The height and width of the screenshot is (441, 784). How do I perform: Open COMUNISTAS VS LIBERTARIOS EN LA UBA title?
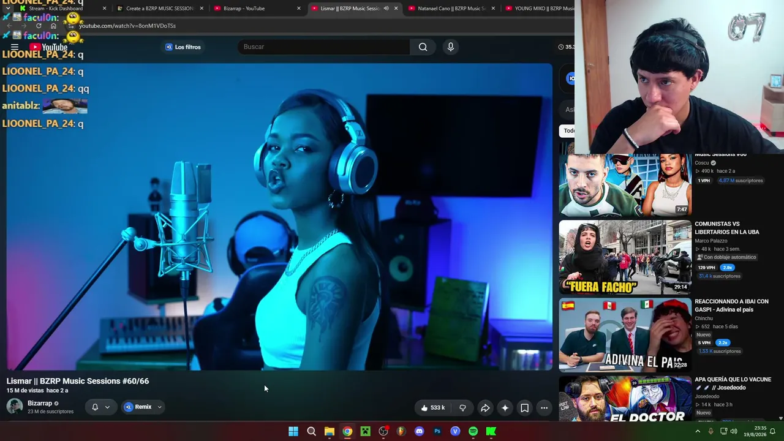click(x=727, y=228)
